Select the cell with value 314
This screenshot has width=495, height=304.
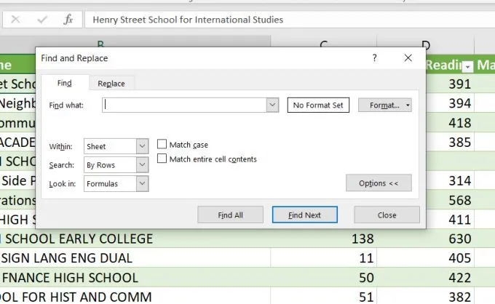point(450,180)
